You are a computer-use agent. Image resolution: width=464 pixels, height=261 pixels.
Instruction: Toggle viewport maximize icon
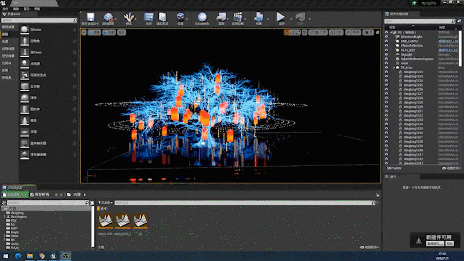point(377,32)
